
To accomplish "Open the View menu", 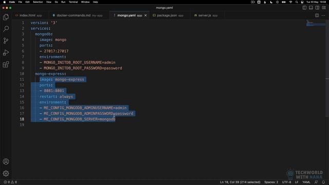I will point(49,2).
